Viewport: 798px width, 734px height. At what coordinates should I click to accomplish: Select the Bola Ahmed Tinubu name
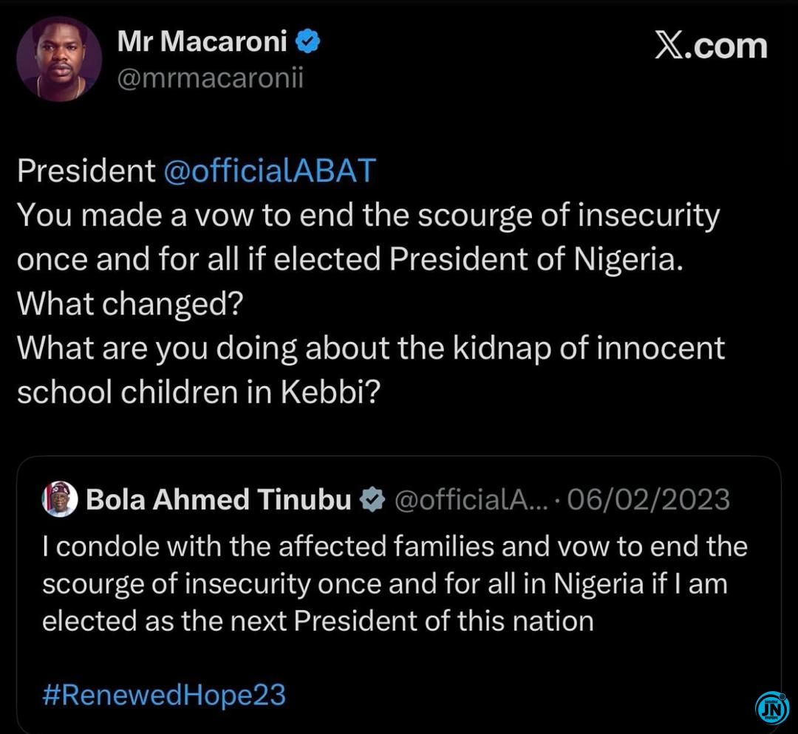click(x=219, y=500)
